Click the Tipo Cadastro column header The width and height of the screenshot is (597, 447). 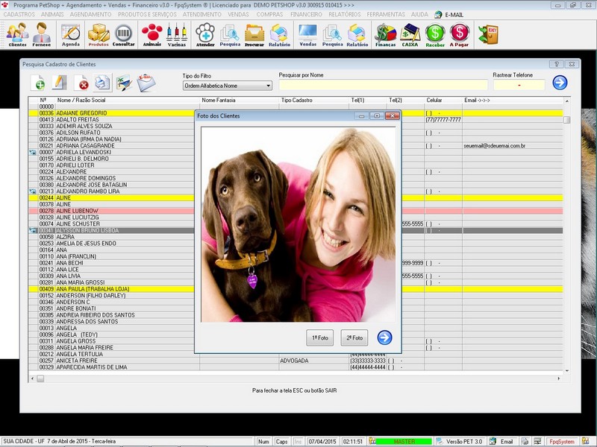[x=313, y=100]
